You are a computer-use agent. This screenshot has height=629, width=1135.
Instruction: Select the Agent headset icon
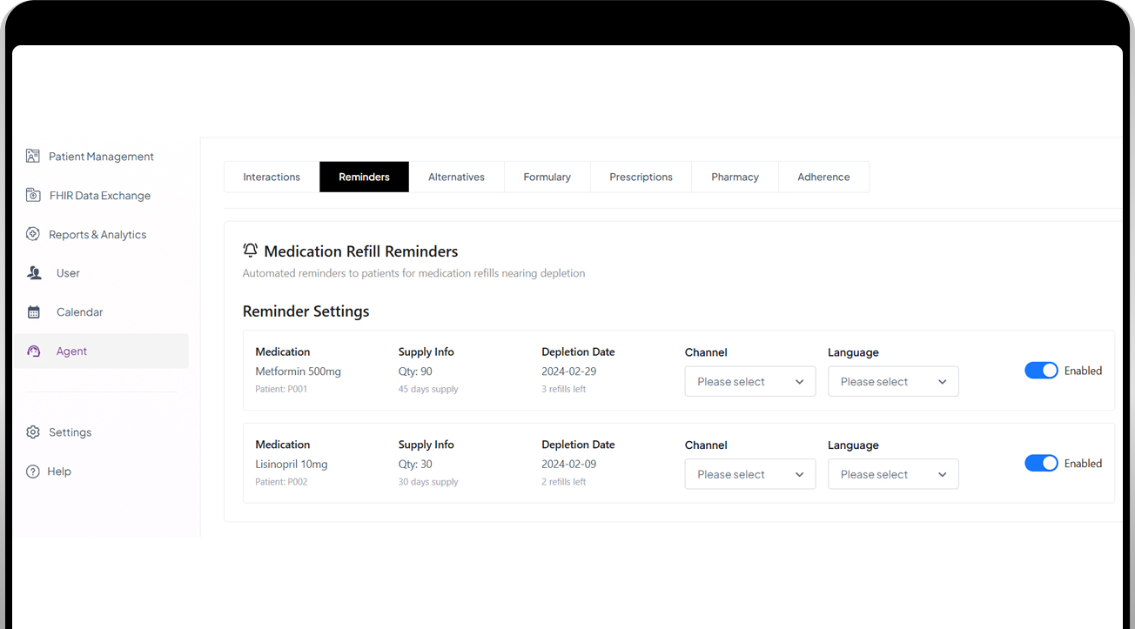(34, 351)
